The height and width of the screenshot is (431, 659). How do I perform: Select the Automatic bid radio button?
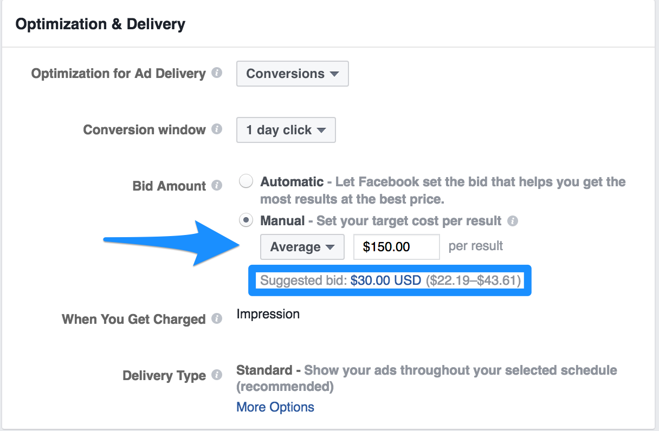pyautogui.click(x=246, y=181)
